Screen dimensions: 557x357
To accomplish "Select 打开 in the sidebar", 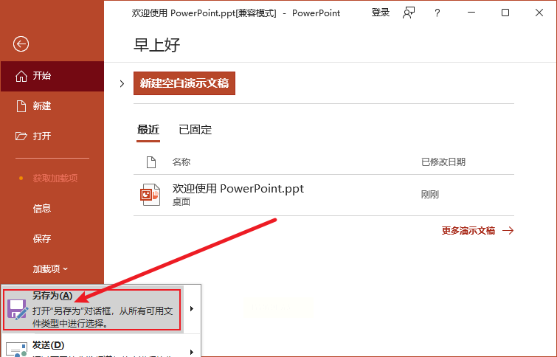I will coord(52,136).
